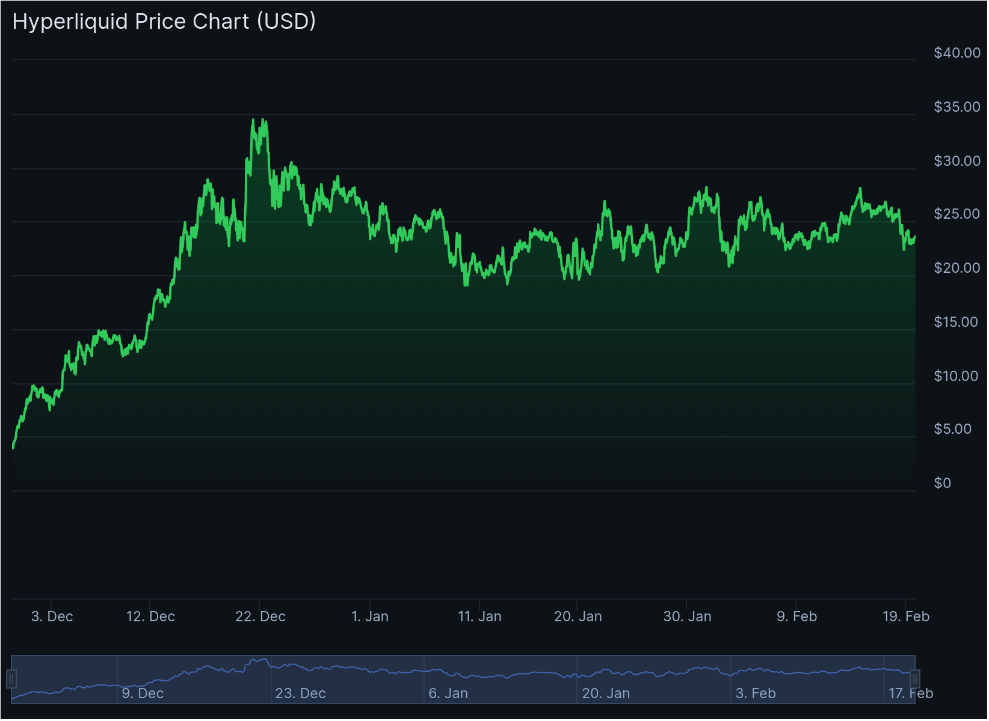
Task: Click the $35.00 y-axis label
Action: tap(957, 107)
